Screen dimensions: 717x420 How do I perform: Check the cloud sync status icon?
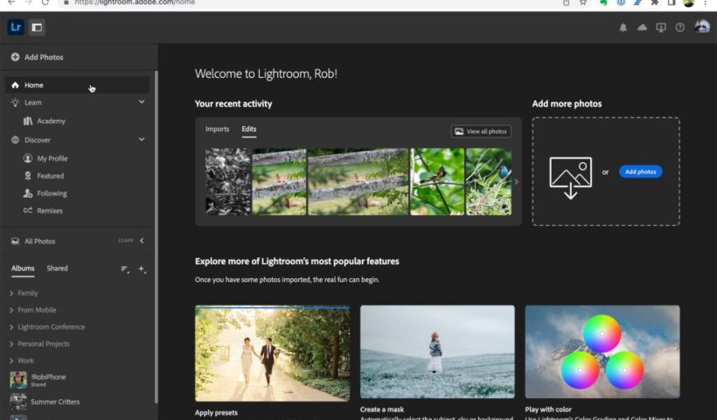[643, 28]
